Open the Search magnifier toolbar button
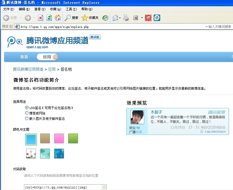Screen dimensions: 233x190 (x=71, y=18)
